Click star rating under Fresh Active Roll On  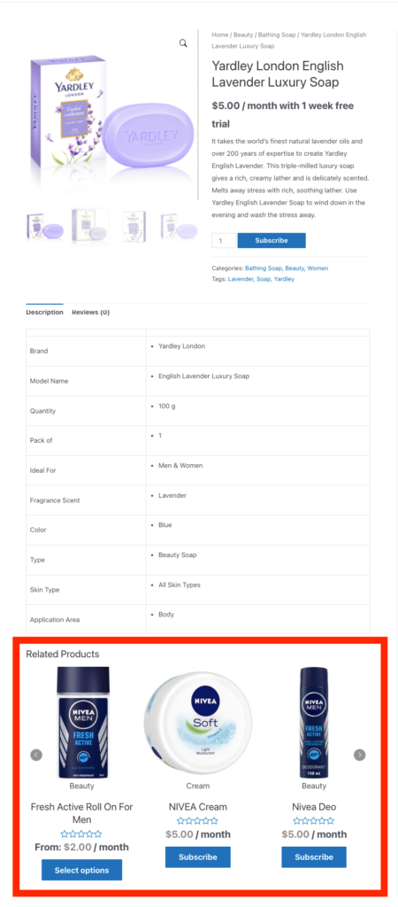click(x=81, y=834)
